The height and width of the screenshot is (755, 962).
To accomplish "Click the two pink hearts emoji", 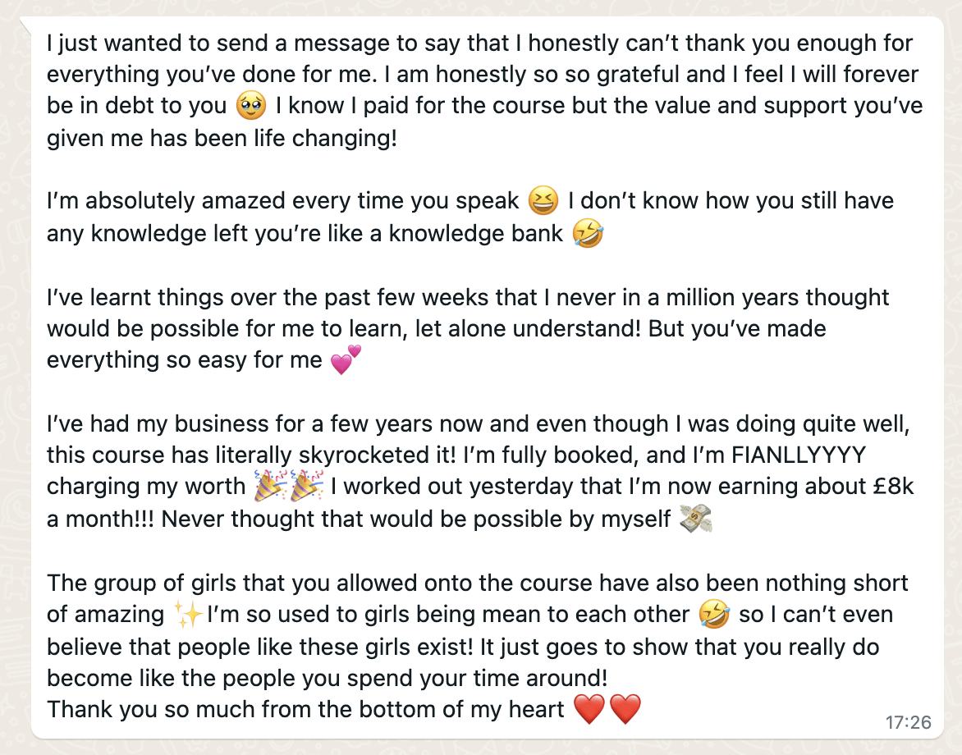I will 346,359.
